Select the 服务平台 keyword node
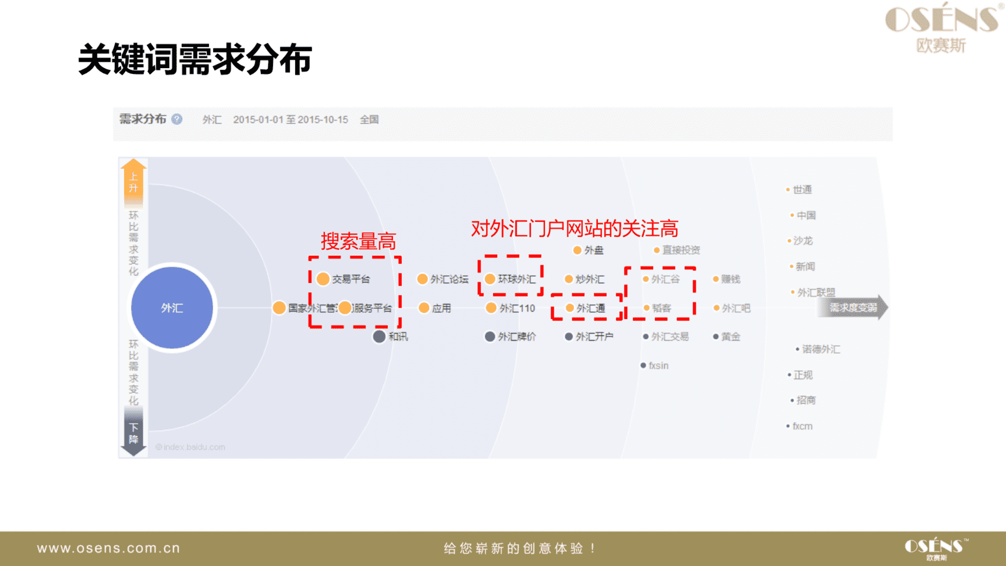This screenshot has height=566, width=1006. point(365,308)
